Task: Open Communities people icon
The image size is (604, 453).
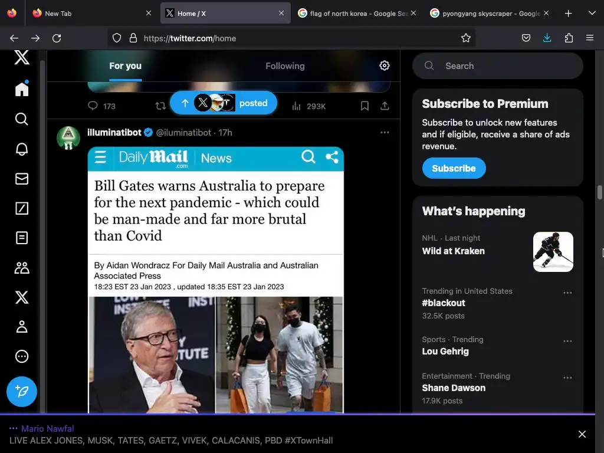Action: [22, 268]
